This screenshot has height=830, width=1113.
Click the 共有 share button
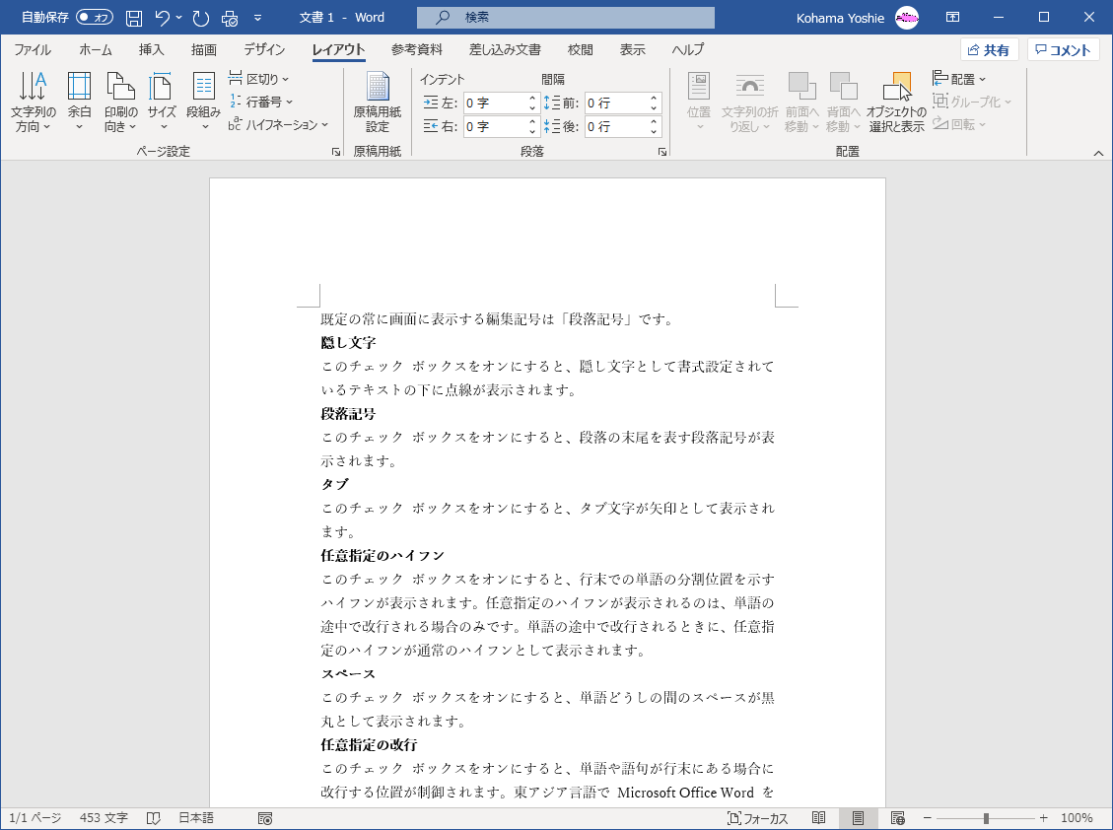pos(989,50)
